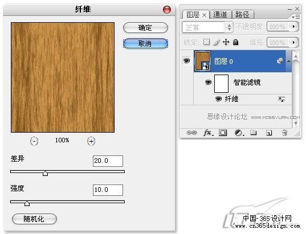Toggle 智能滤镜 smart filters visibility
The image size is (306, 234).
208,83
